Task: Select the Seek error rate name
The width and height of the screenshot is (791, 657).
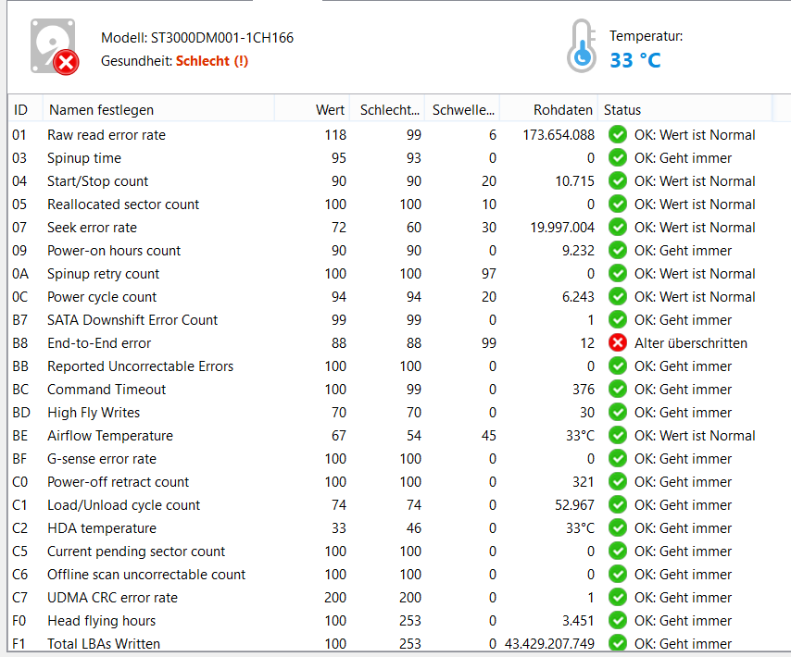Action: click(x=93, y=228)
